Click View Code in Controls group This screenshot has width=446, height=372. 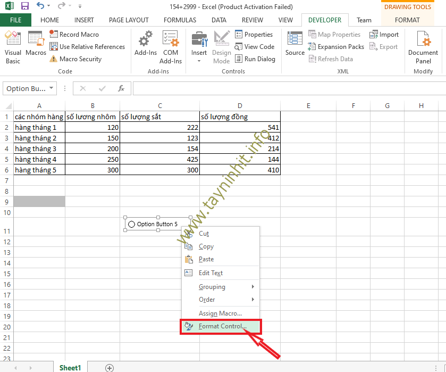(x=255, y=47)
